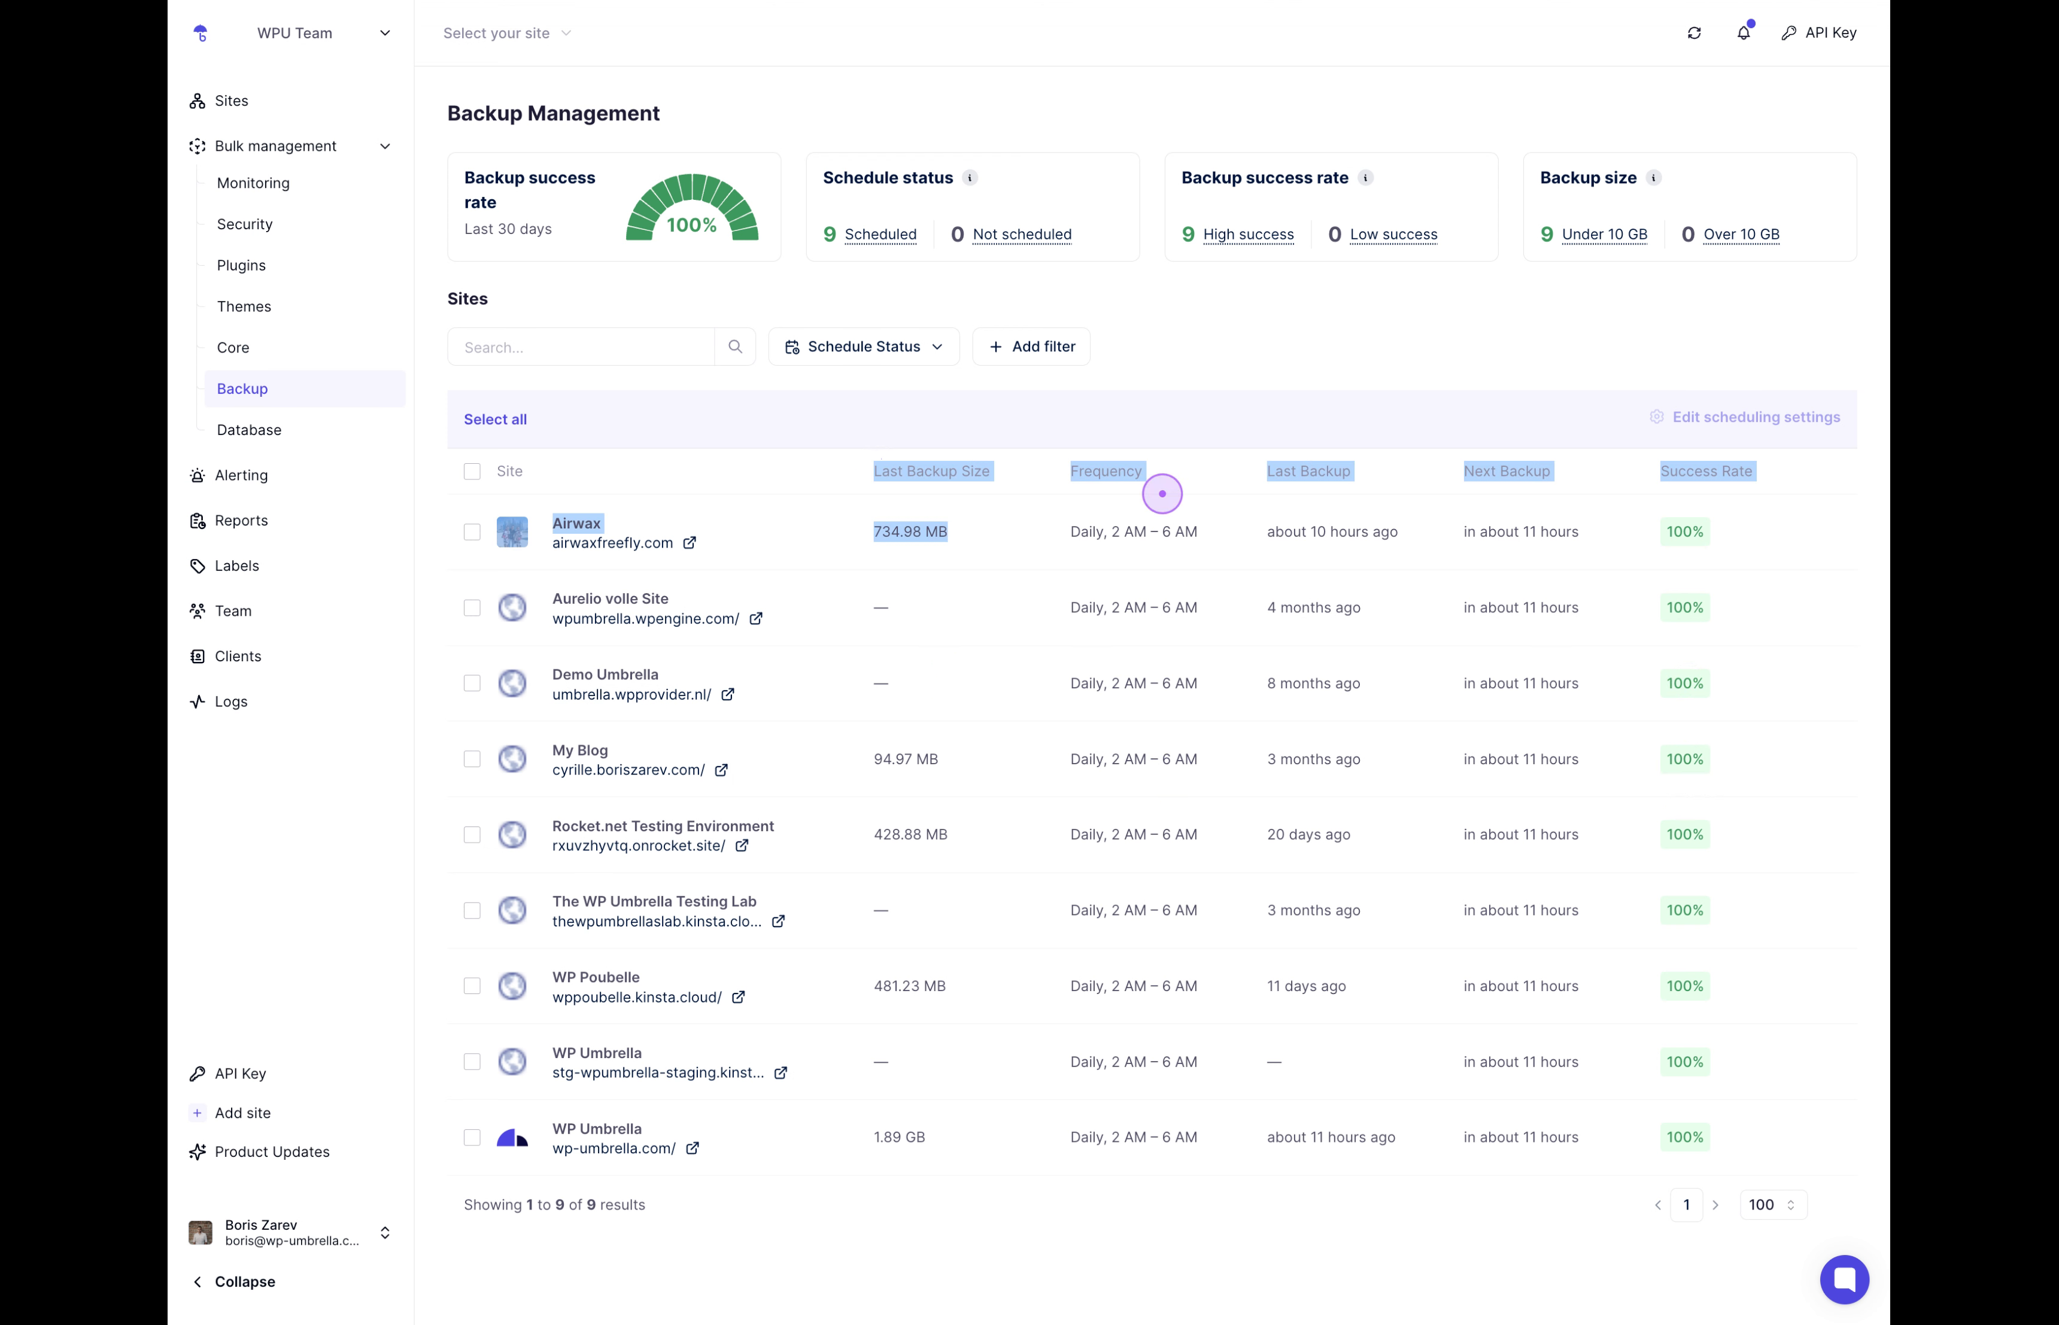Open wp-umbrella.com external link icon
This screenshot has height=1325, width=2059.
[692, 1148]
